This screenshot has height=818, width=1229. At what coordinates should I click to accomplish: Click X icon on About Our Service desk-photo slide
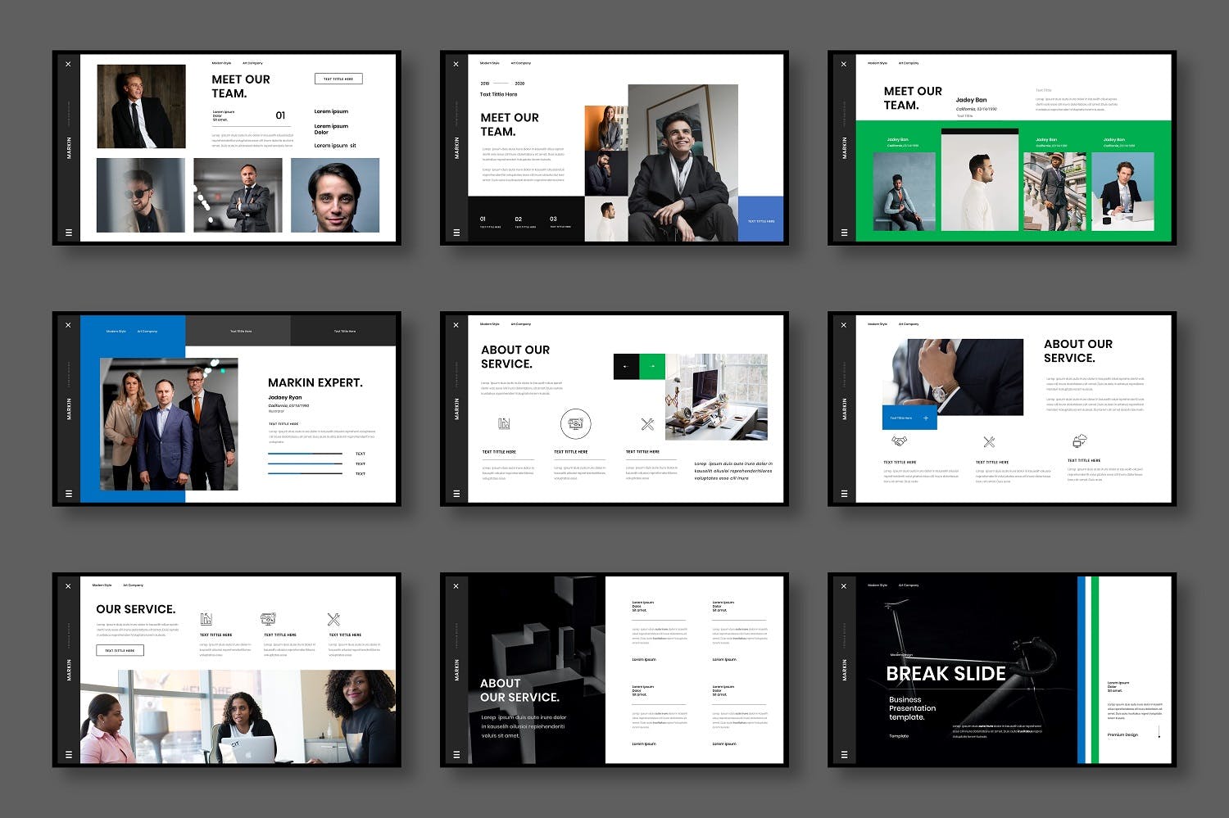pyautogui.click(x=456, y=325)
